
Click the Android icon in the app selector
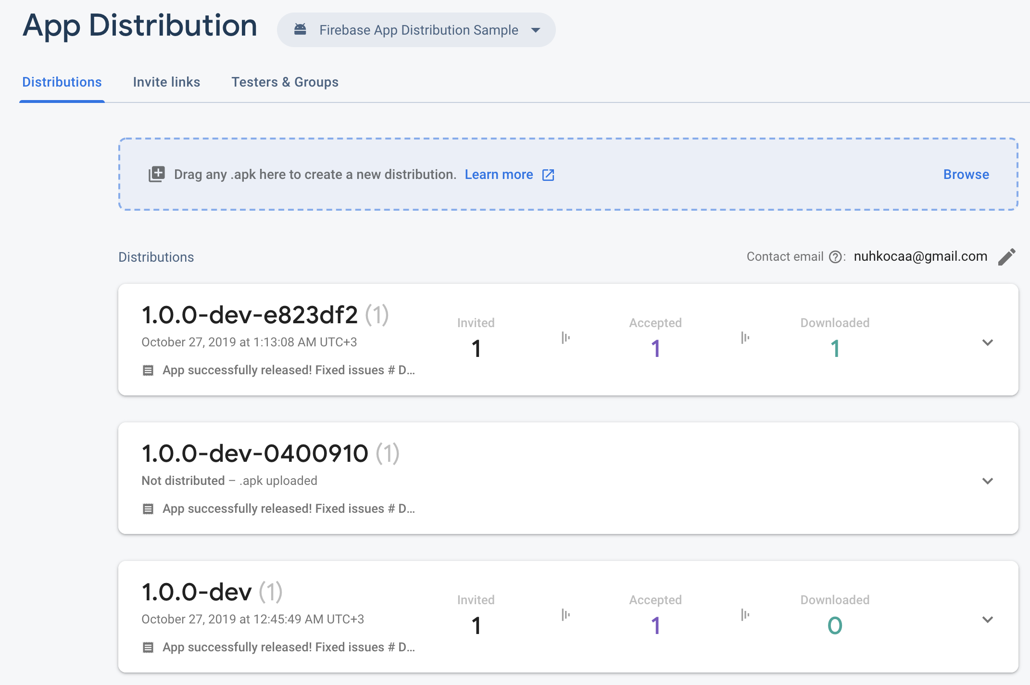pos(300,30)
